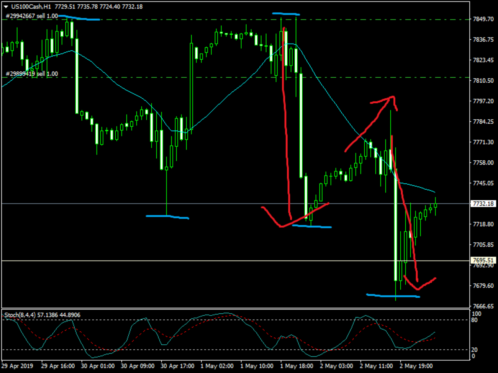Image resolution: width=498 pixels, height=373 pixels.
Task: Click the 30 Apr 17:00 time label
Action: [x=177, y=366]
